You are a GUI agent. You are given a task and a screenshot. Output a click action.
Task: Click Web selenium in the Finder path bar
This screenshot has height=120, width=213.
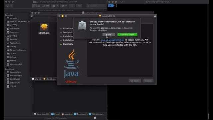(96, 114)
